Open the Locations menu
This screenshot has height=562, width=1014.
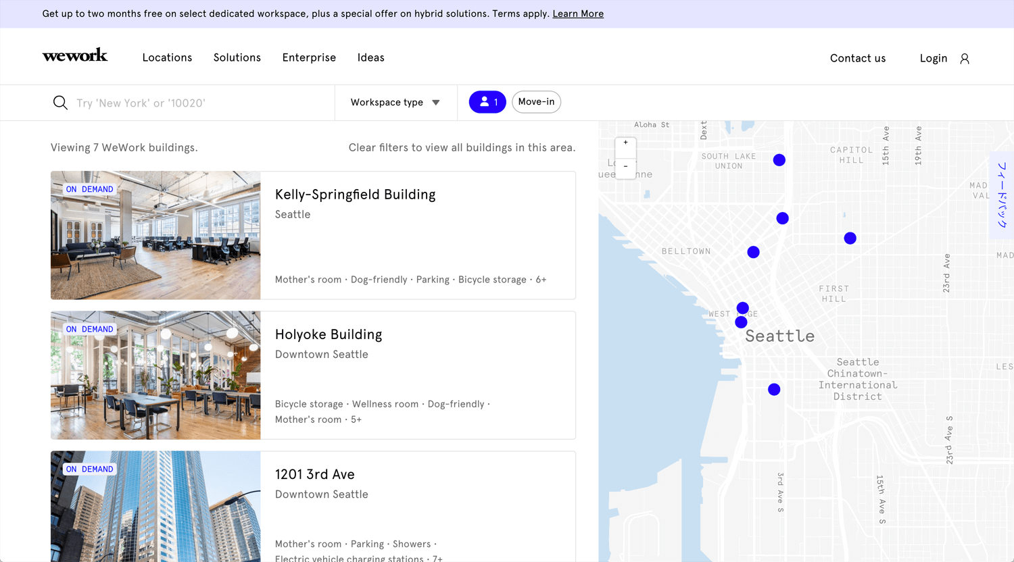(x=167, y=58)
